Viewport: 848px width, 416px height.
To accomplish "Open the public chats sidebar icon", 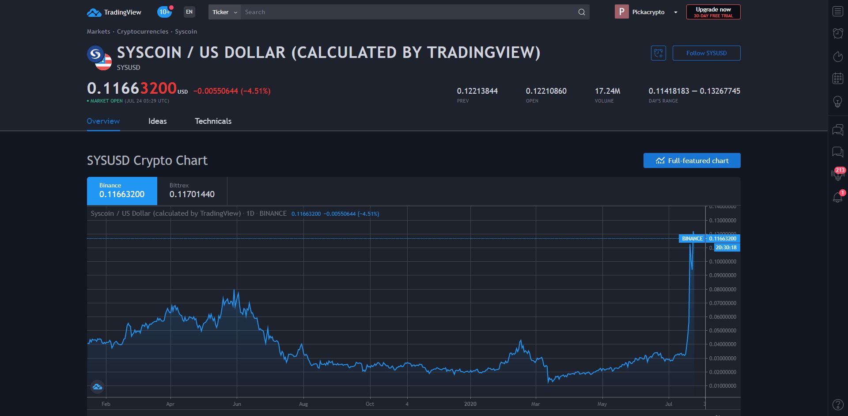I will (838, 130).
